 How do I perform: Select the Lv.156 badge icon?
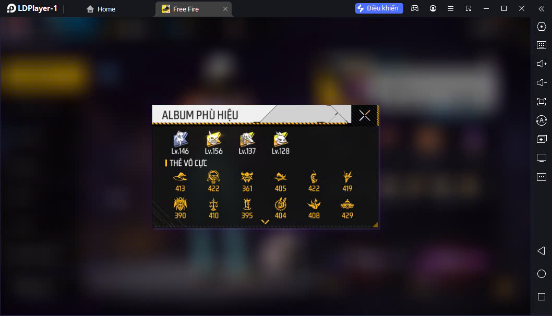click(214, 139)
